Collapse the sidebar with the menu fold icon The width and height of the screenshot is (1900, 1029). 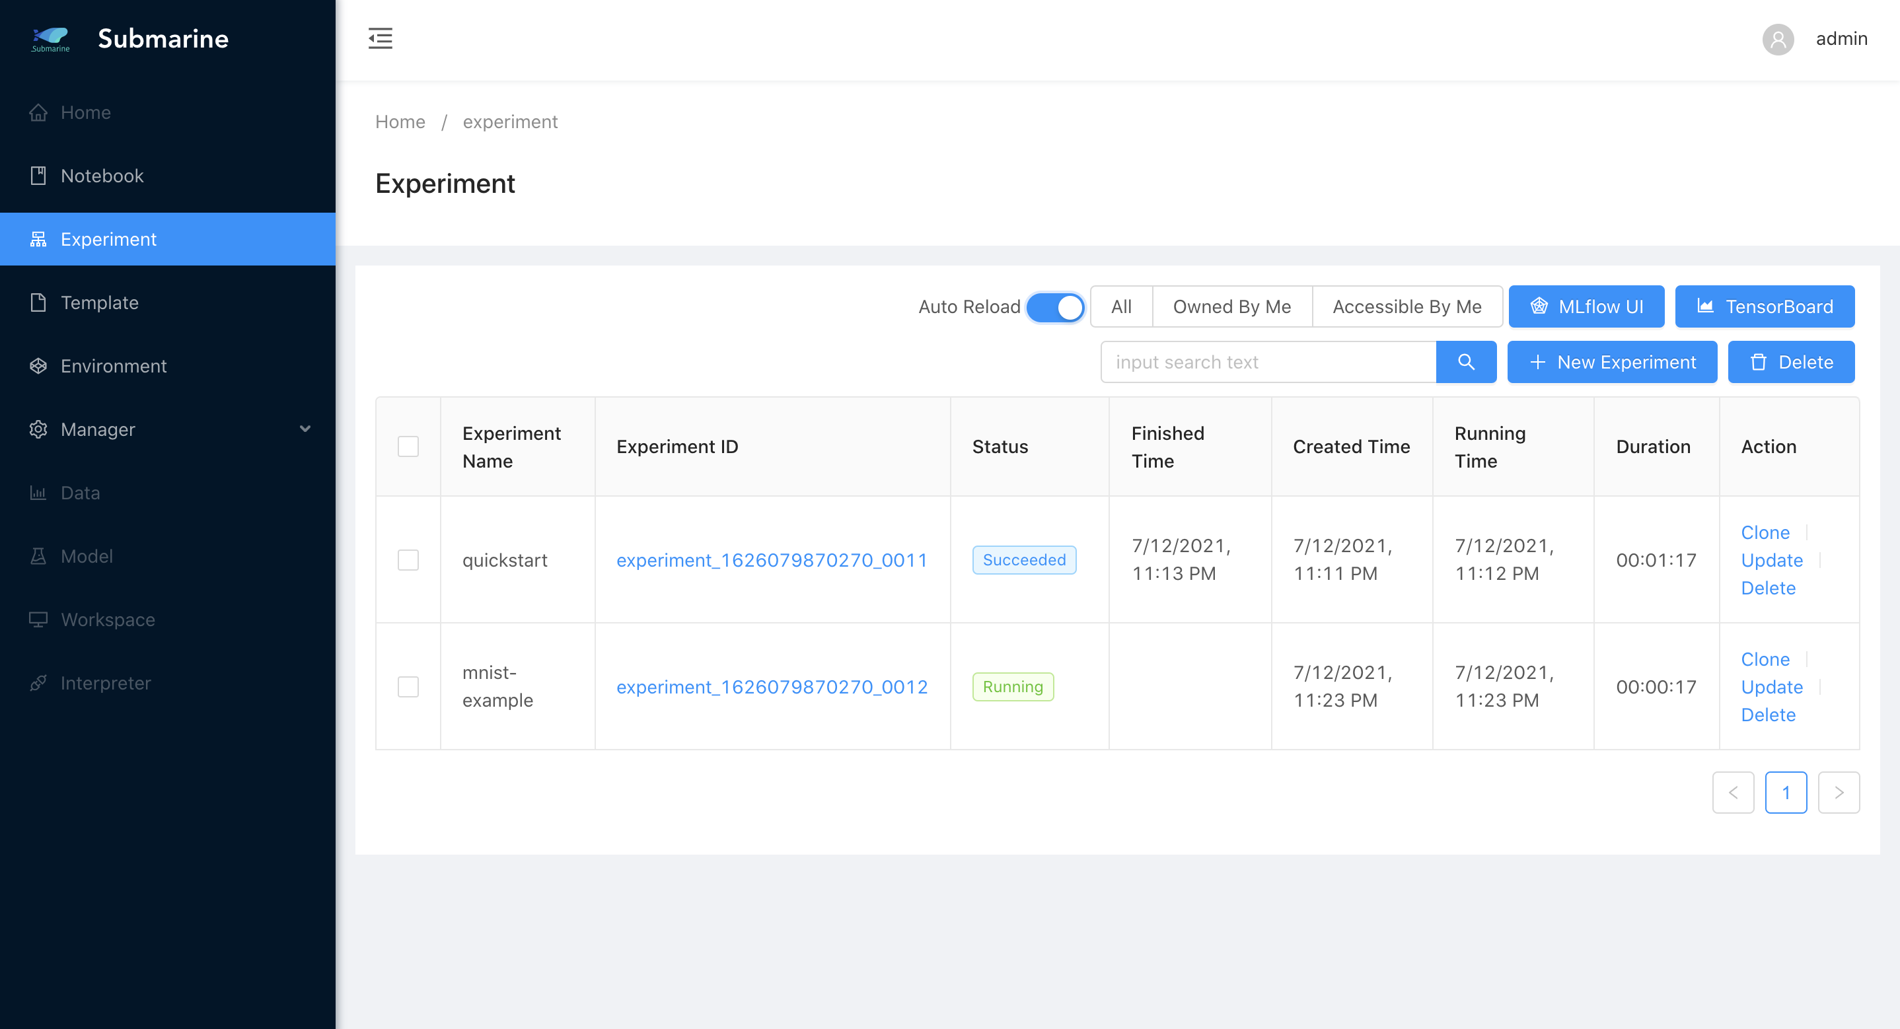click(380, 38)
